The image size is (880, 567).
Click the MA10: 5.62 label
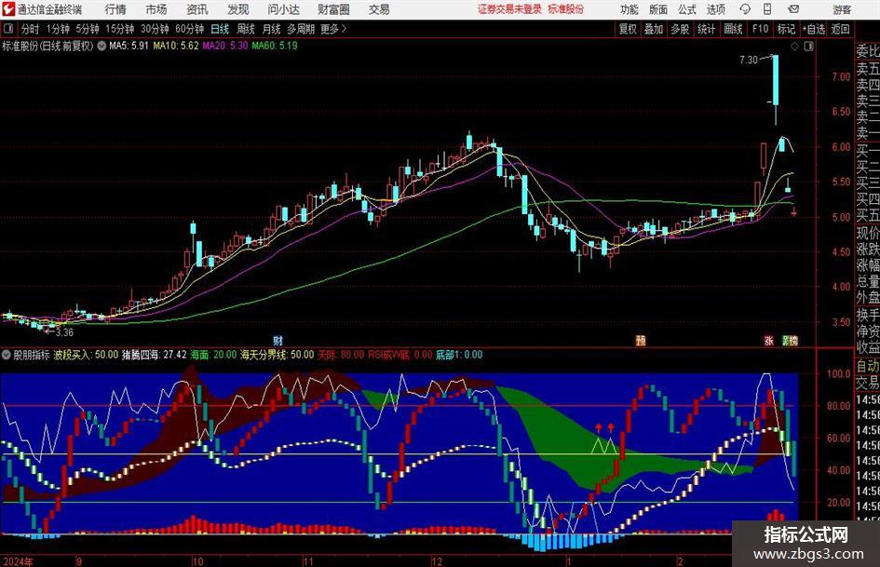click(176, 46)
